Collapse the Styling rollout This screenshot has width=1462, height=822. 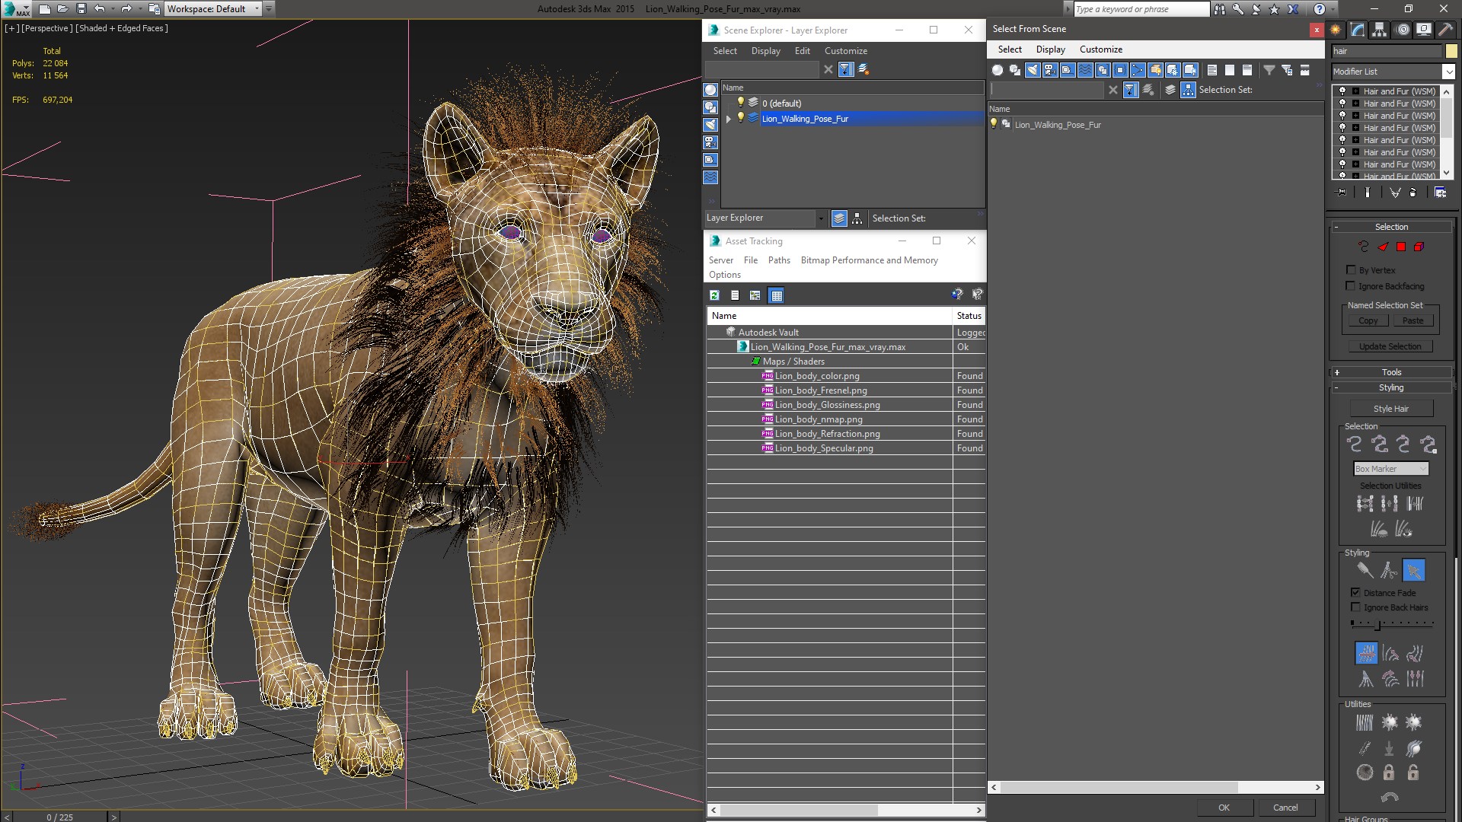point(1392,387)
